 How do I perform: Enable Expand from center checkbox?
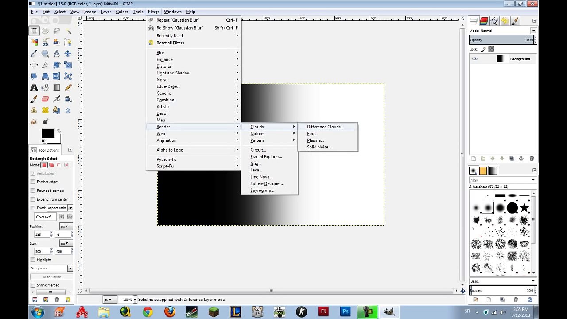[x=33, y=199]
